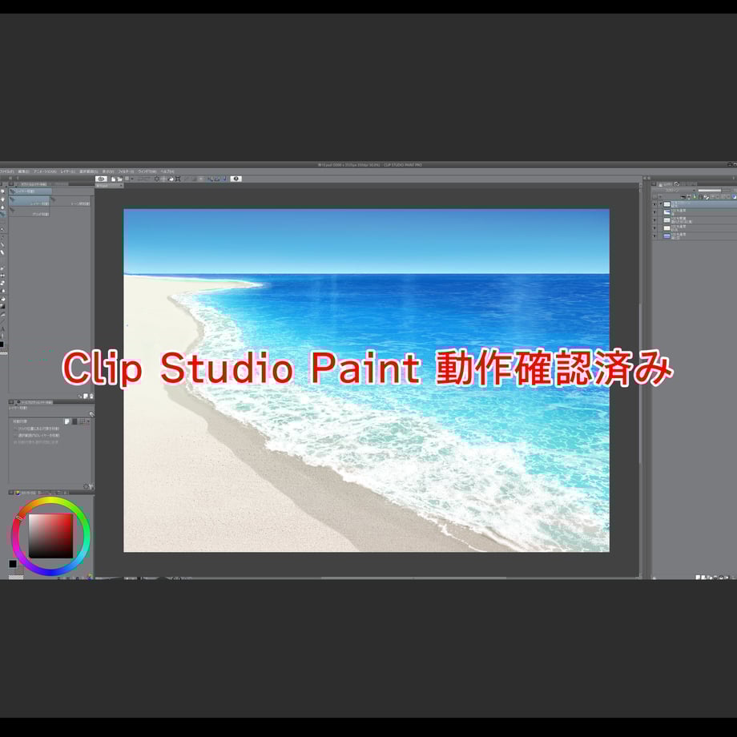Open the ヘルプ (Help) menu

pyautogui.click(x=167, y=171)
